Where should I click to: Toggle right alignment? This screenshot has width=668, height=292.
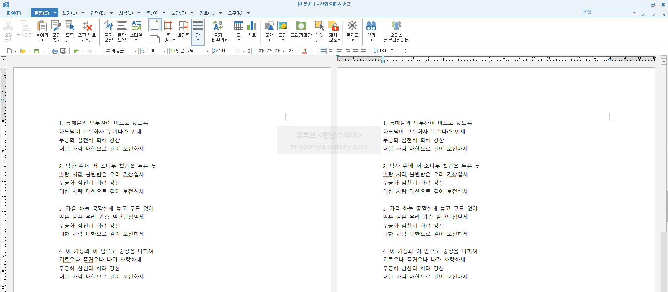point(347,51)
